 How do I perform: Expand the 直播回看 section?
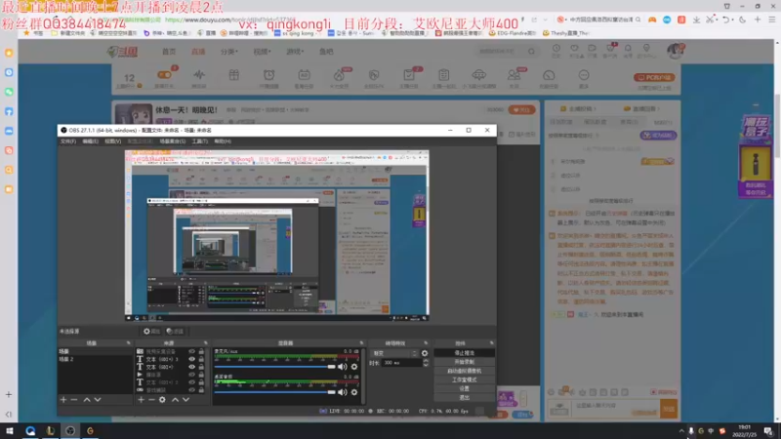(642, 108)
